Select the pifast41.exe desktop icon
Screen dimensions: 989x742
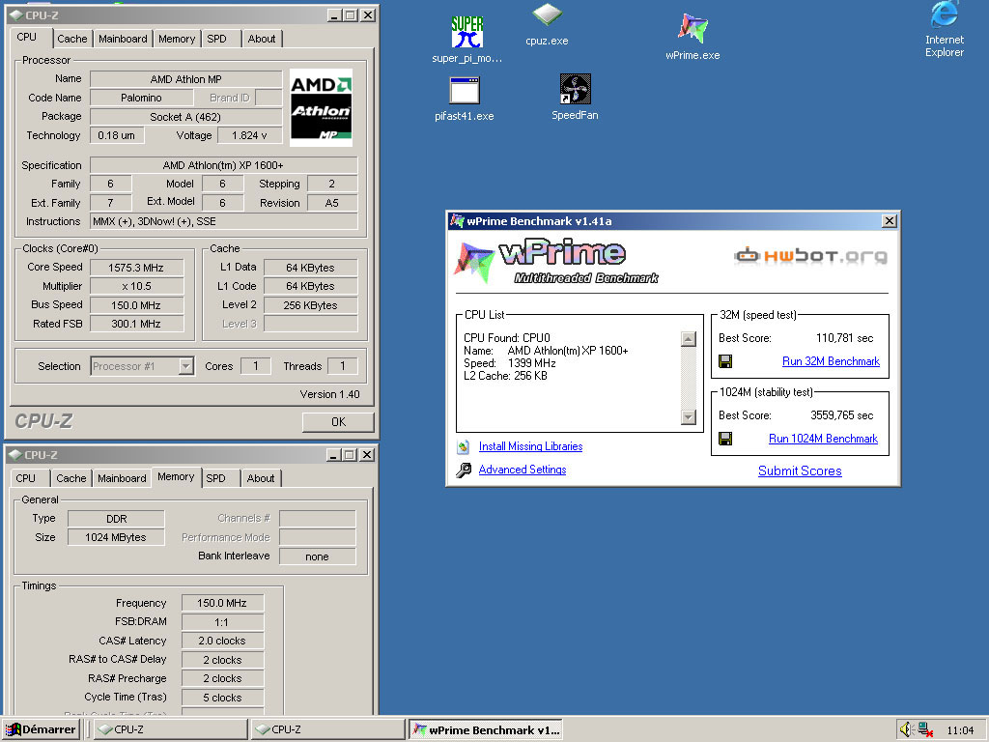465,100
